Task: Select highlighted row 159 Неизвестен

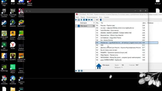Action: pyautogui.click(x=127, y=43)
